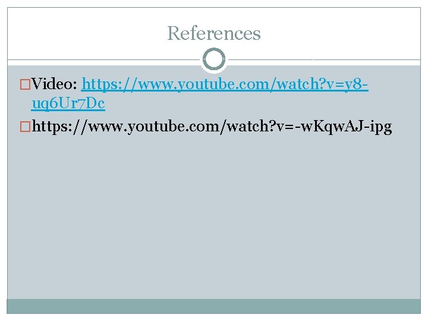This screenshot has height=321, width=428.
Task: Click the empty gray body area below the URLs
Action: point(214,218)
